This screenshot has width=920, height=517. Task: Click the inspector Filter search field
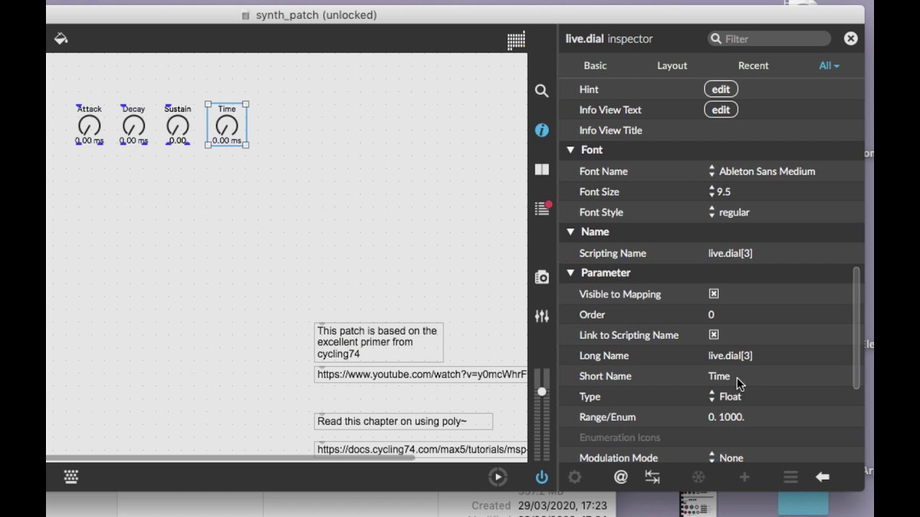click(x=769, y=39)
